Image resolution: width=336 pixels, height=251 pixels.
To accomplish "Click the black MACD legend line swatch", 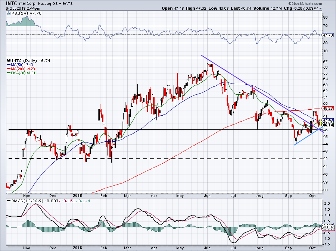I will point(9,201).
